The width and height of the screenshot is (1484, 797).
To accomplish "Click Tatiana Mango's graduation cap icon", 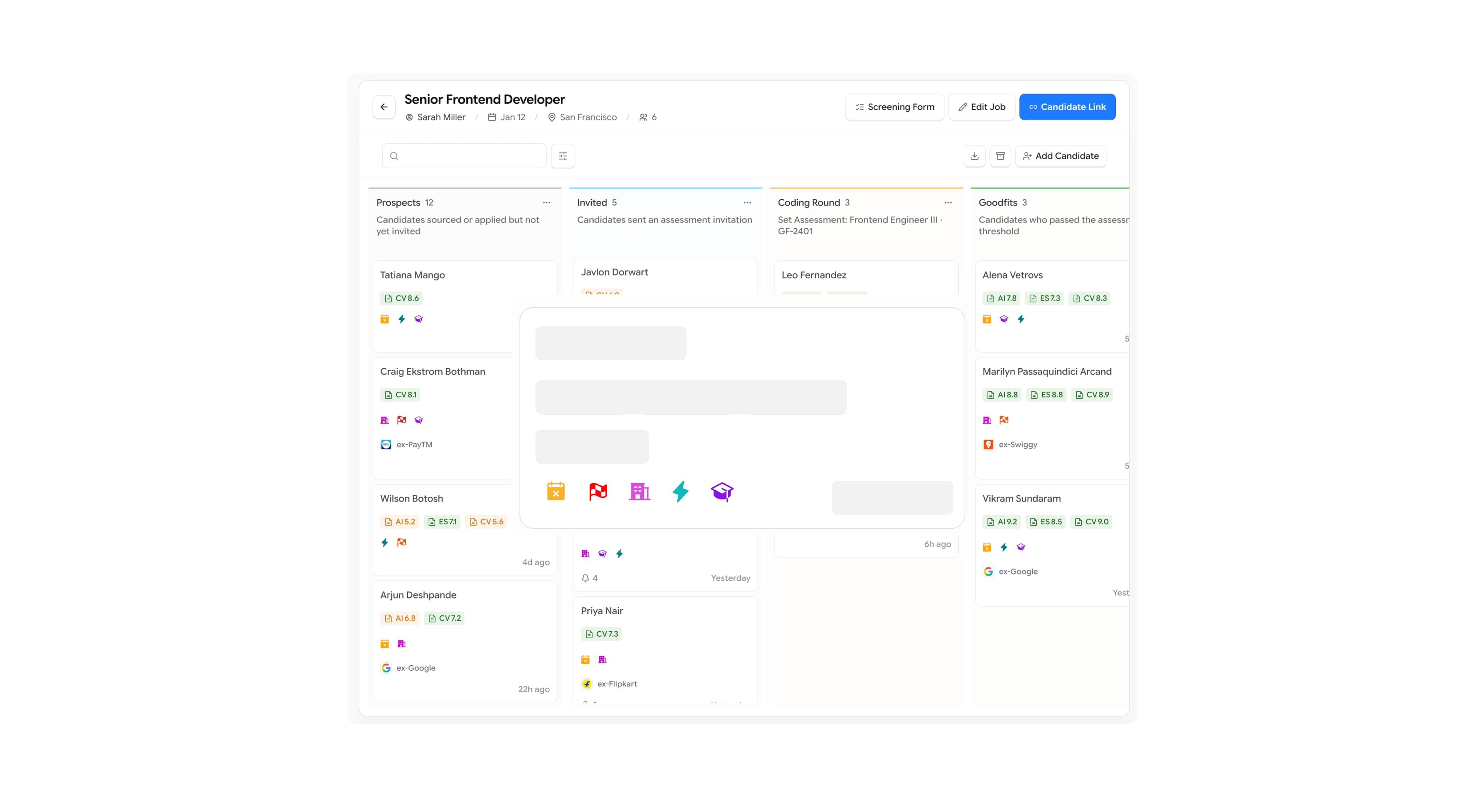I will click(x=419, y=319).
